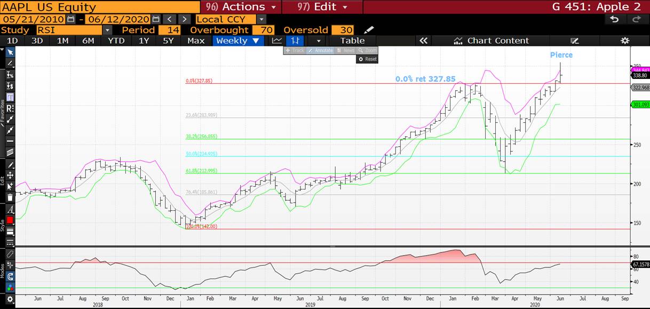Choose the dollar change measure tool

[10, 86]
